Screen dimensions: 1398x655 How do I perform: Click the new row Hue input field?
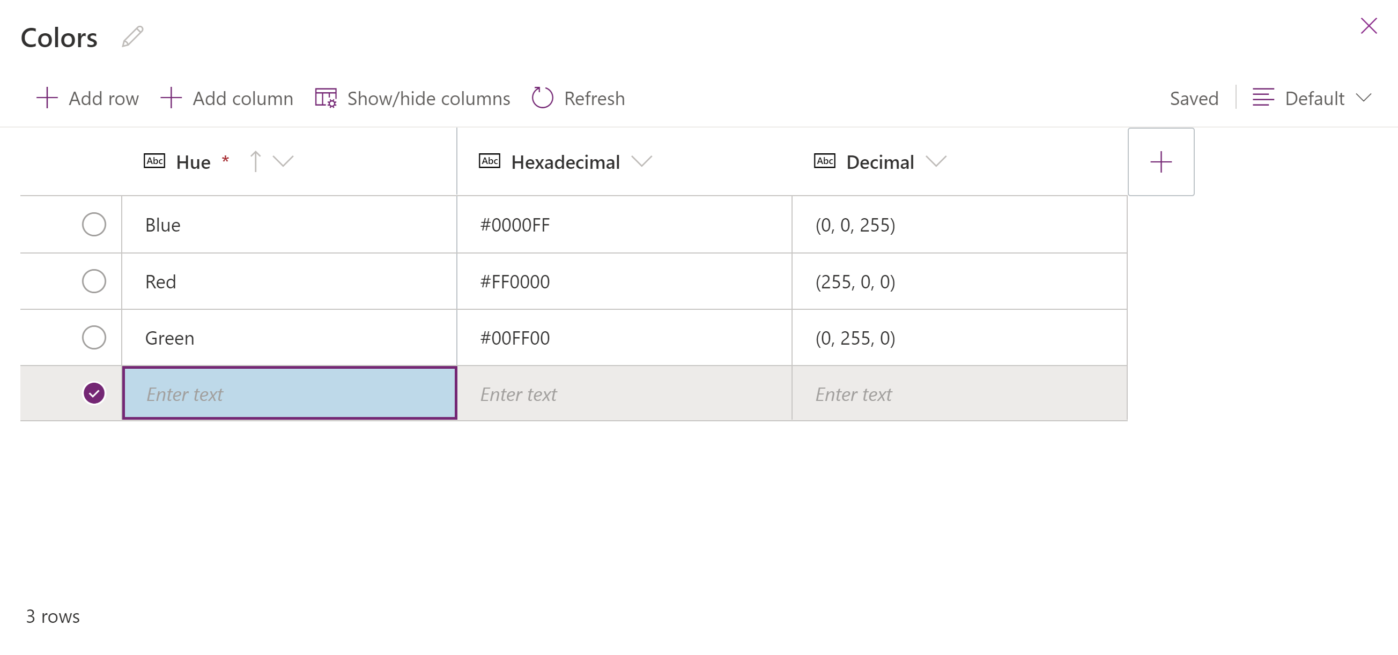coord(291,393)
